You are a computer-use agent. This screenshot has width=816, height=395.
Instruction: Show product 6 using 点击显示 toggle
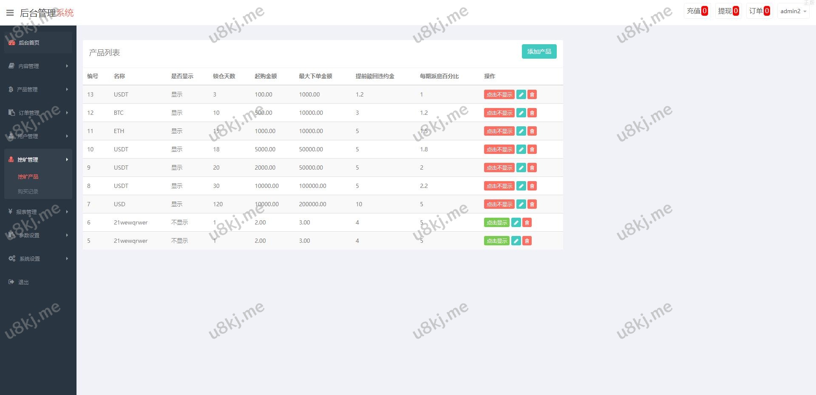tap(496, 222)
